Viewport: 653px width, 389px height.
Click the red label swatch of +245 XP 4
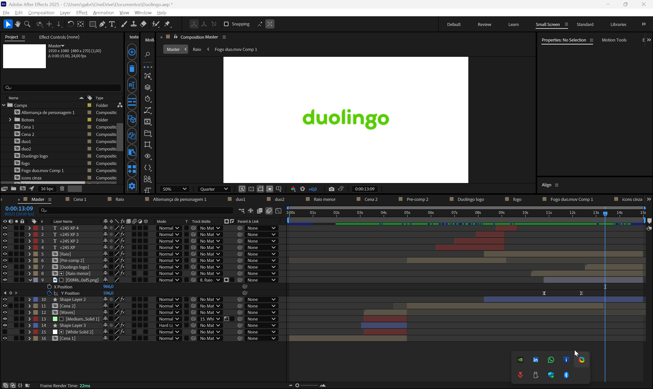click(x=36, y=228)
